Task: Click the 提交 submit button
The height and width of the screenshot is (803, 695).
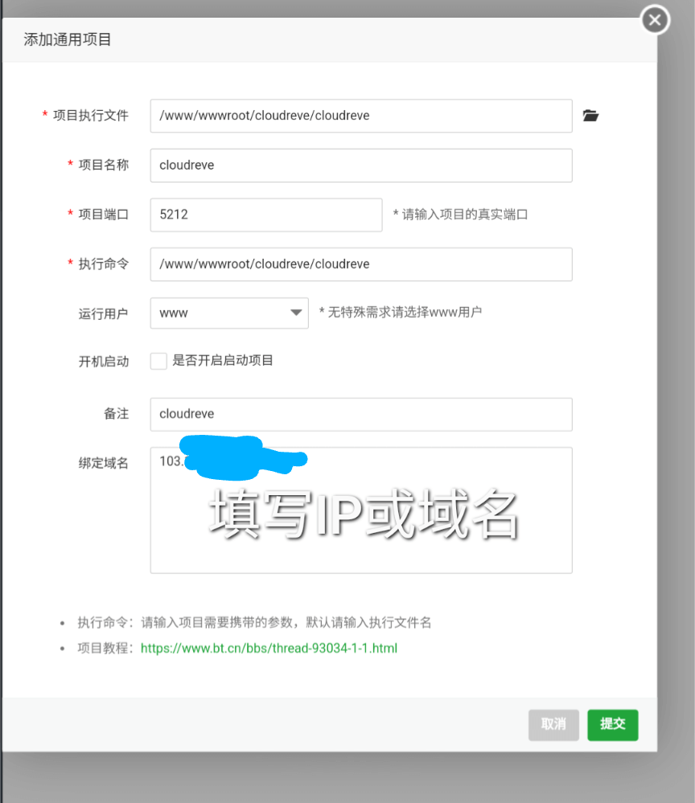Action: click(612, 724)
